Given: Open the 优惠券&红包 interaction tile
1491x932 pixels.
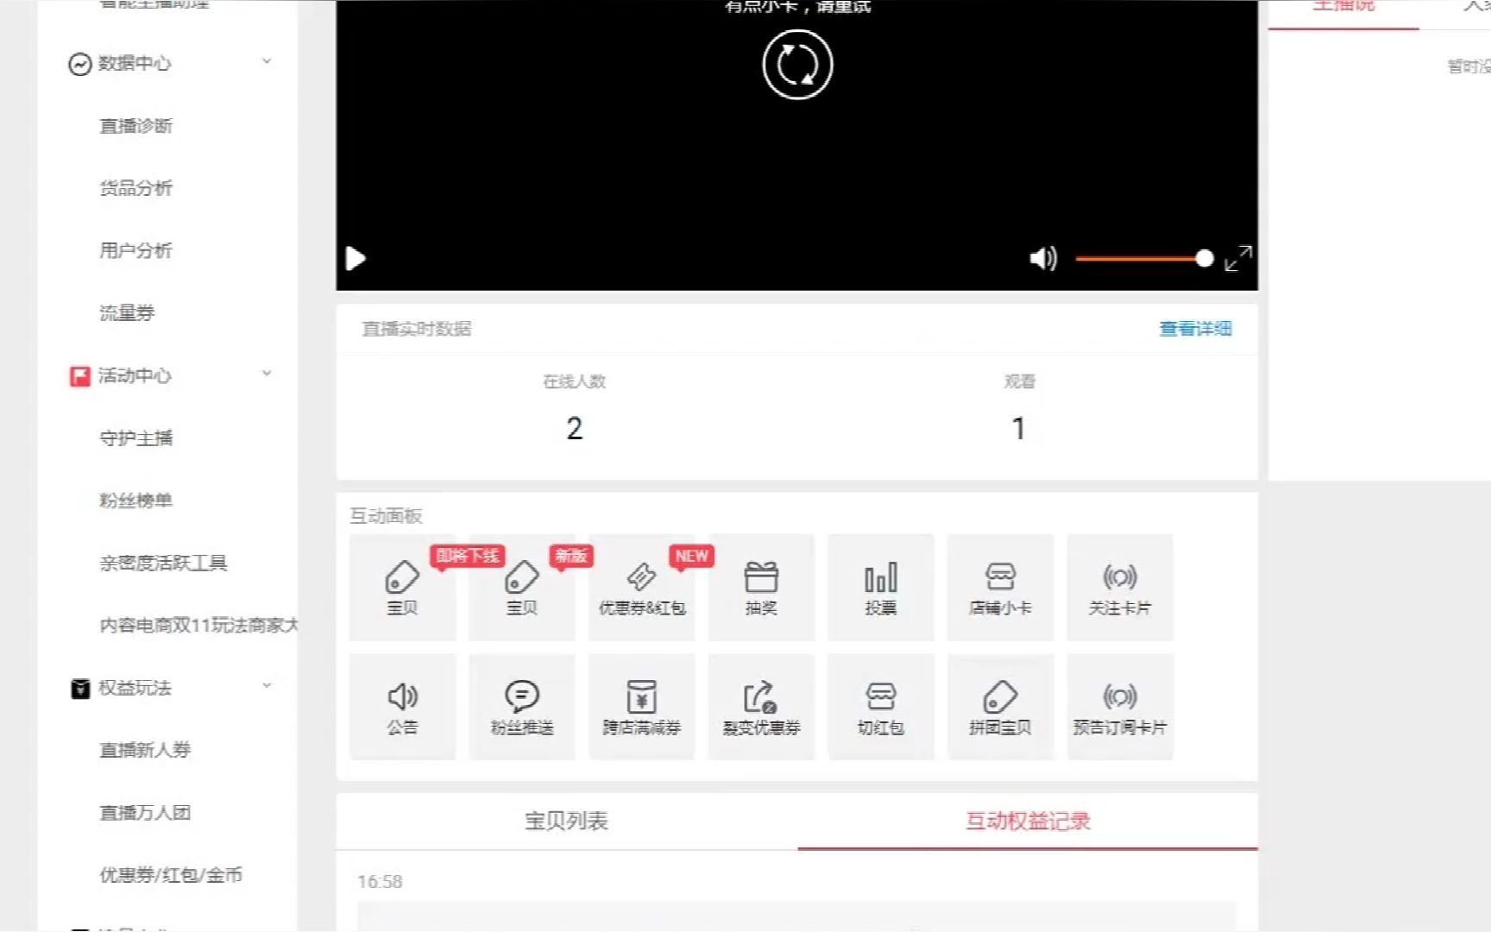Looking at the screenshot, I should pyautogui.click(x=641, y=588).
